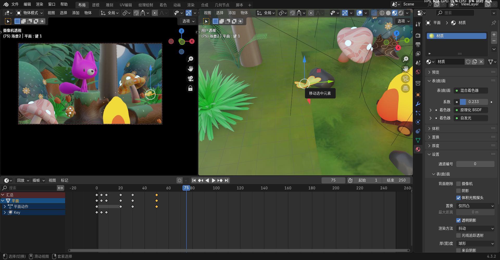Jump to the timeline start frame button
The width and height of the screenshot is (500, 260).
194,180
